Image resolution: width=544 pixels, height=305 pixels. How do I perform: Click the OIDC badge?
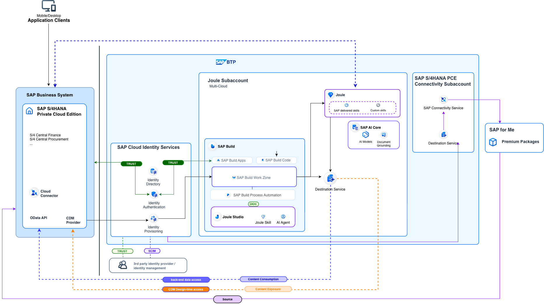[x=253, y=204]
